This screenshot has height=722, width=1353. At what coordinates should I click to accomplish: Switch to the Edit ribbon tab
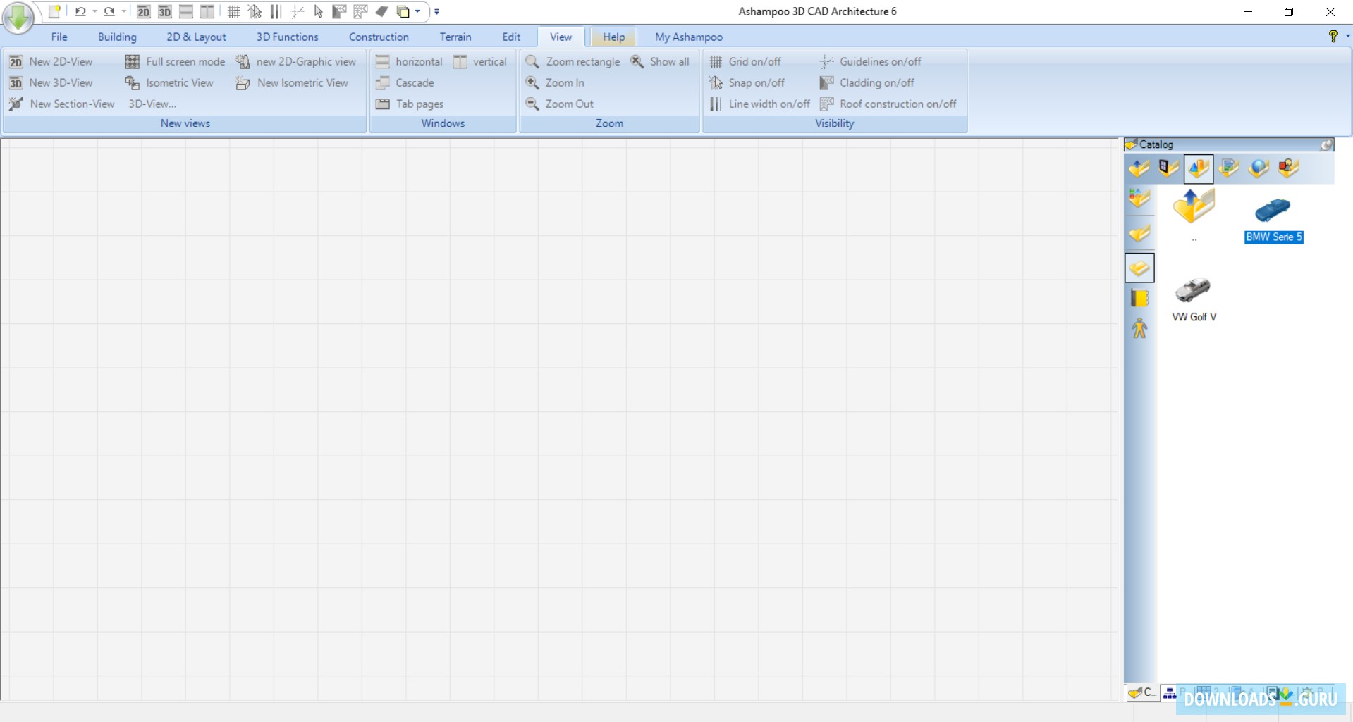[511, 37]
